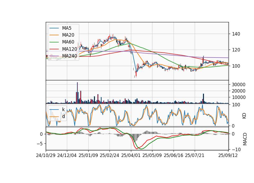
Task: Click the 25/02/24 date label
Action: [110, 155]
